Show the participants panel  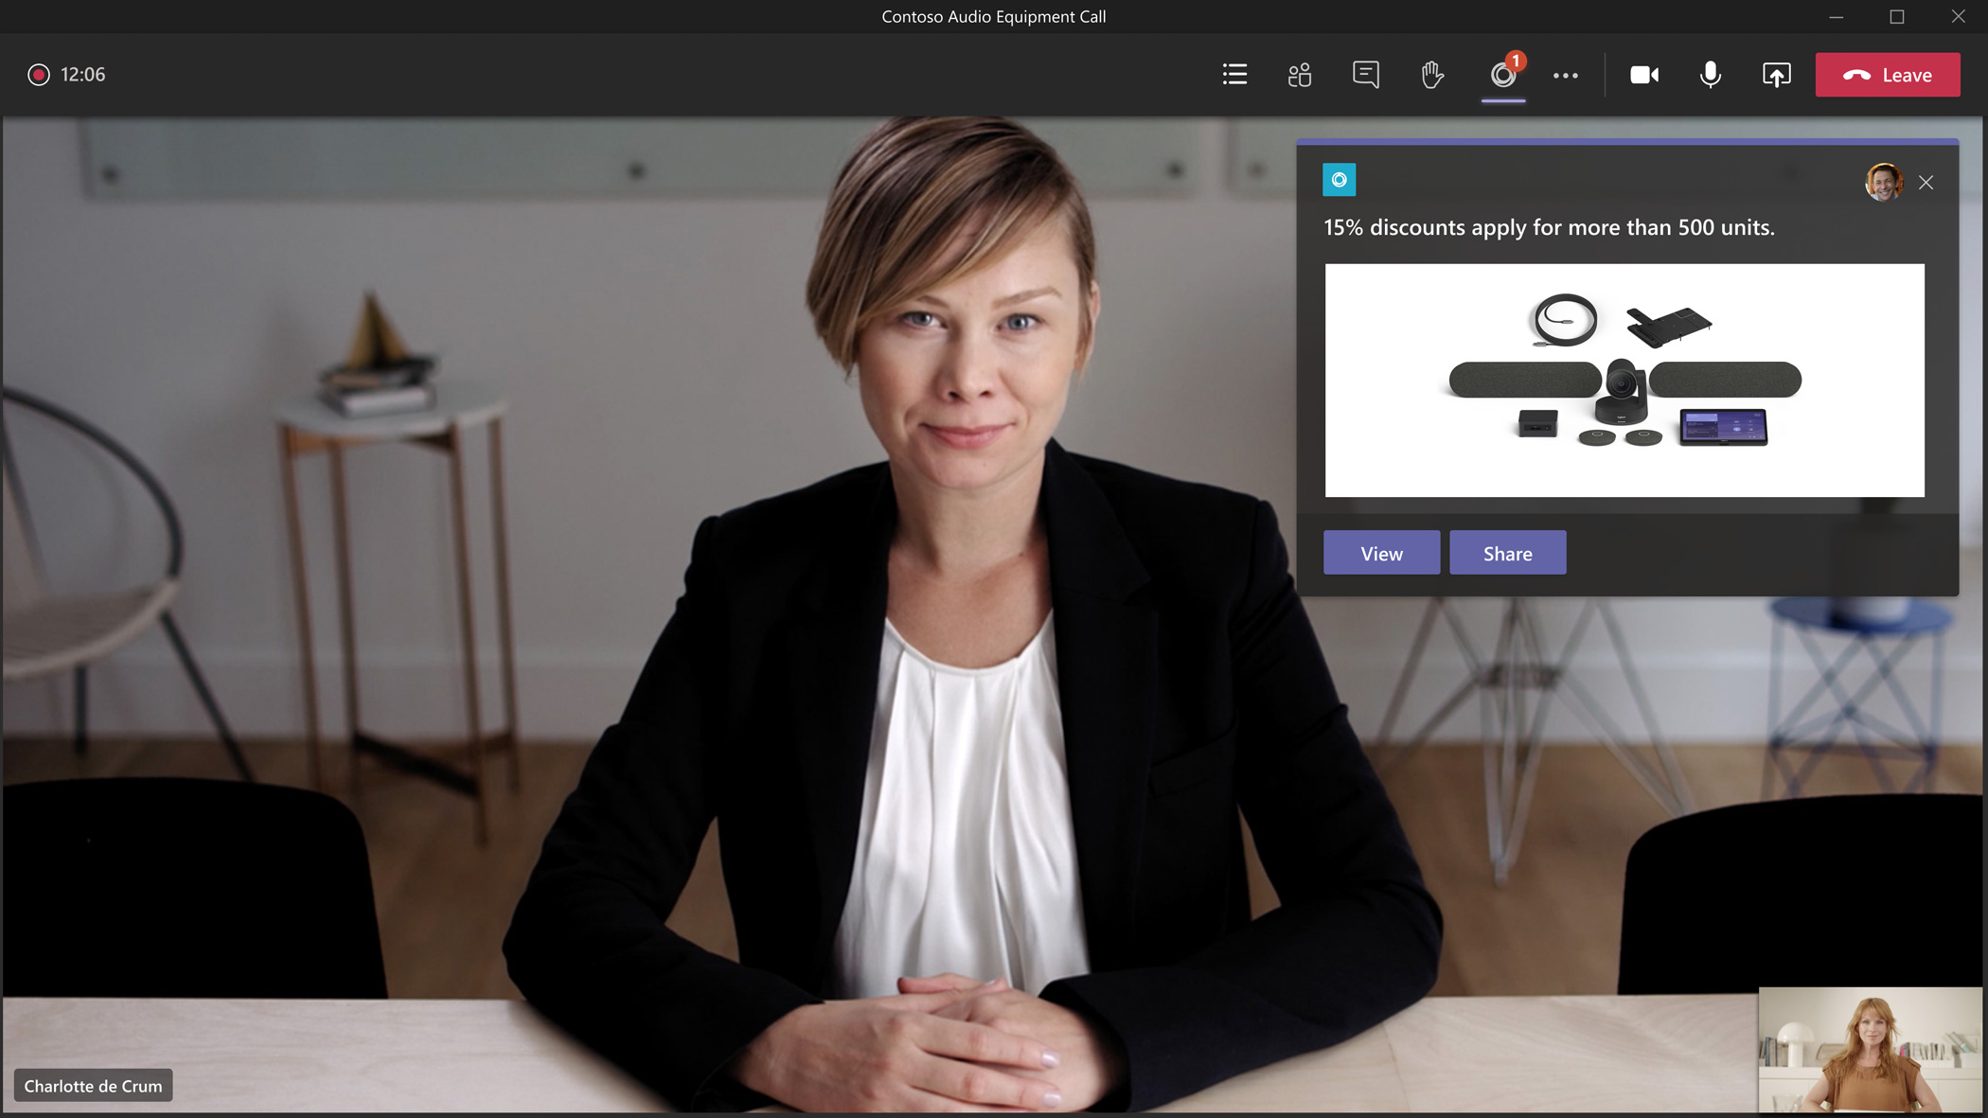pos(1300,75)
